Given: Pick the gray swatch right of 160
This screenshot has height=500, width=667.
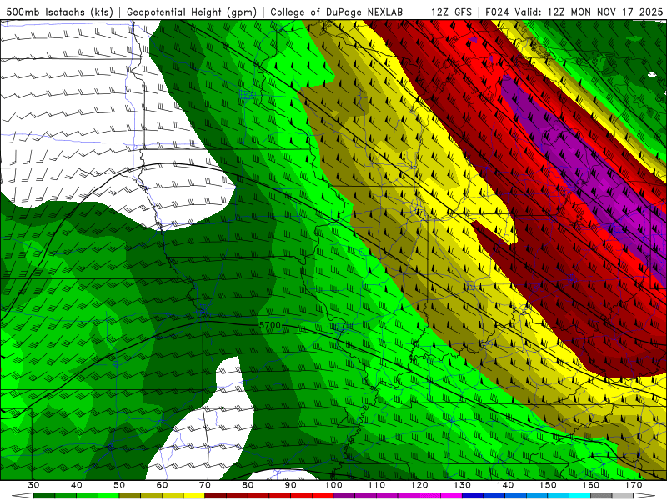Looking at the screenshot, I should pos(600,496).
